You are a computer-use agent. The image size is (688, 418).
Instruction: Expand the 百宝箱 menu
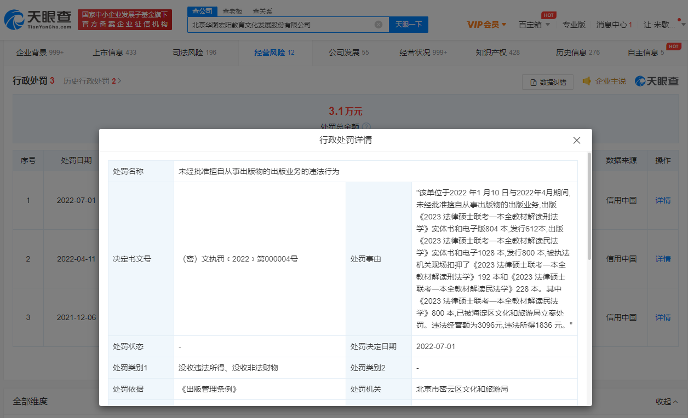coord(535,25)
